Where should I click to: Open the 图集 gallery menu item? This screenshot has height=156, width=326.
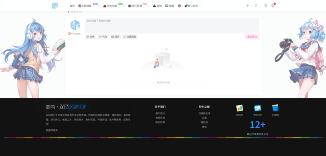tap(170, 6)
